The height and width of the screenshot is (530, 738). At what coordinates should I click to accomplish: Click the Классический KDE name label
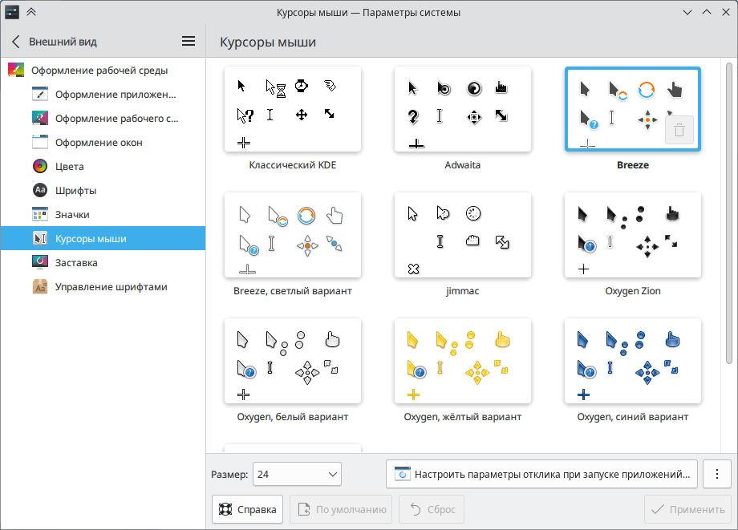293,165
